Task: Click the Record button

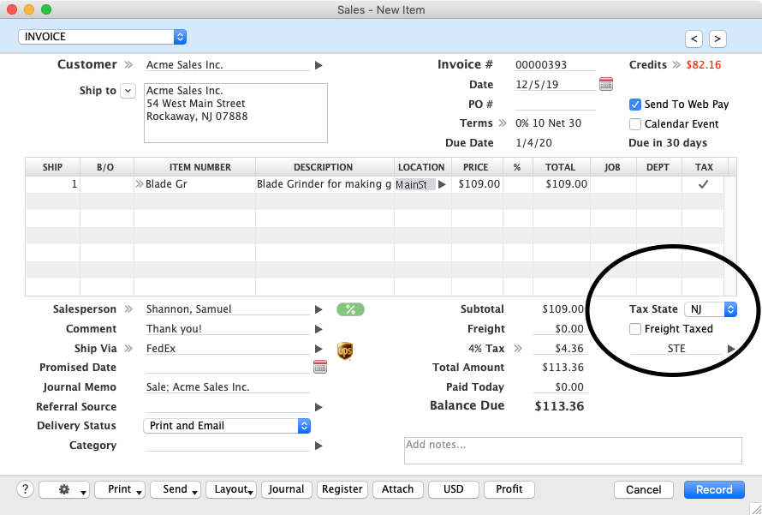Action: (714, 490)
